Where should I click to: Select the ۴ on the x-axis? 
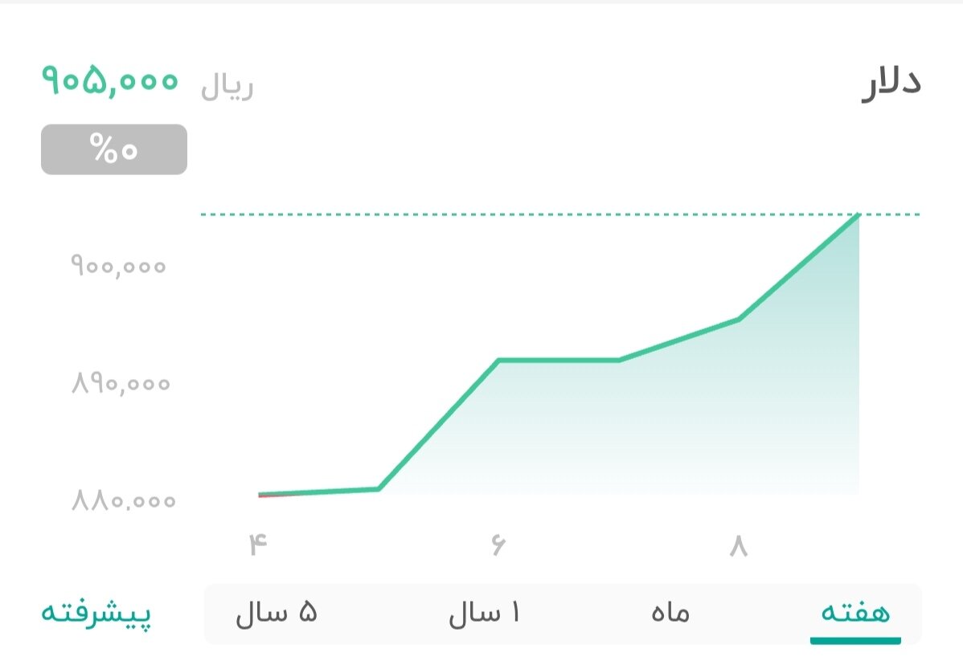(x=257, y=544)
